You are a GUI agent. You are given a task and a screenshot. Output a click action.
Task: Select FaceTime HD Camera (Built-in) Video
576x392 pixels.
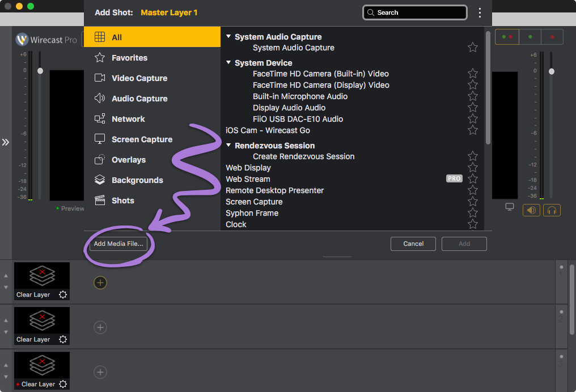click(x=321, y=74)
